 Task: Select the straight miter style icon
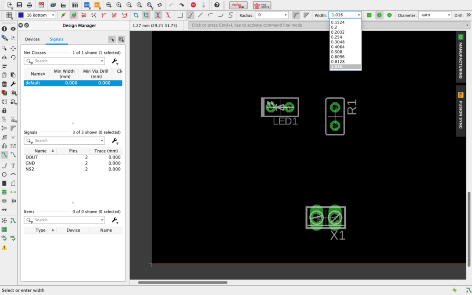click(306, 15)
